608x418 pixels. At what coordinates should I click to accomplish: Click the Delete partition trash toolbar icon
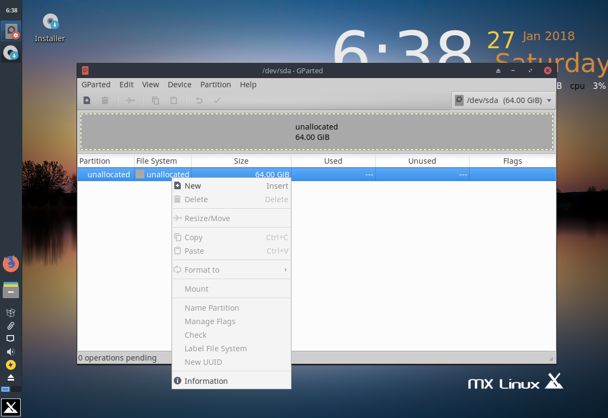point(105,100)
